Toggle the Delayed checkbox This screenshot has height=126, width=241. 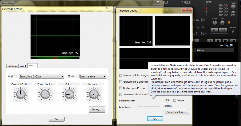174,101
